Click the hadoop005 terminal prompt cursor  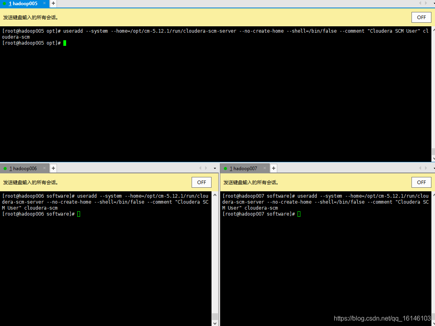click(x=65, y=43)
